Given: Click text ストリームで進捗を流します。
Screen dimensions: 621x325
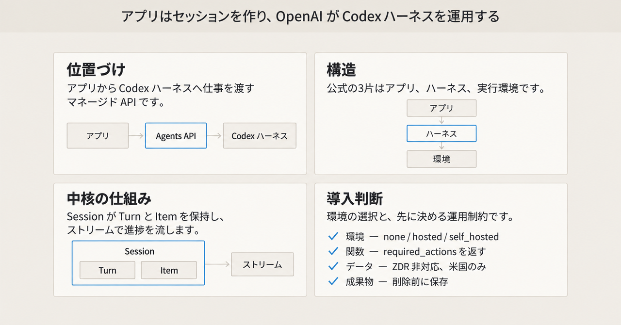Looking at the screenshot, I should pos(134,230).
